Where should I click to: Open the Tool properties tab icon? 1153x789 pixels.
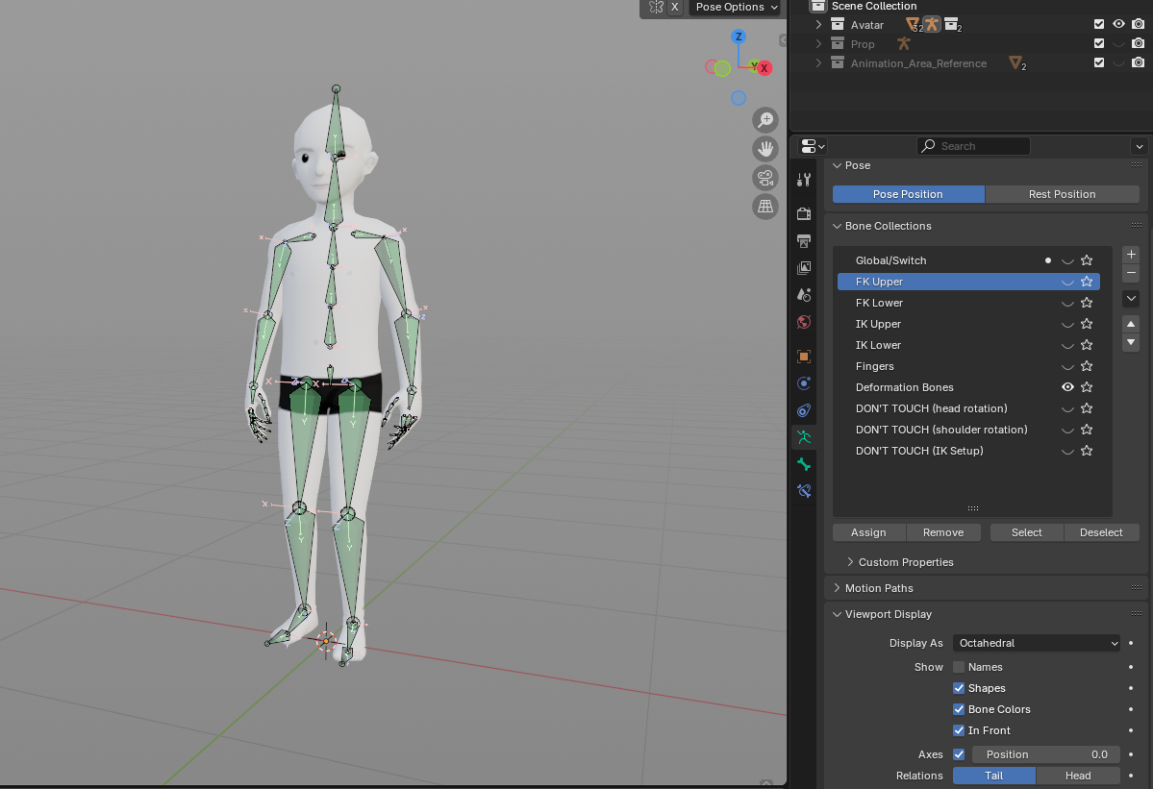tap(804, 180)
